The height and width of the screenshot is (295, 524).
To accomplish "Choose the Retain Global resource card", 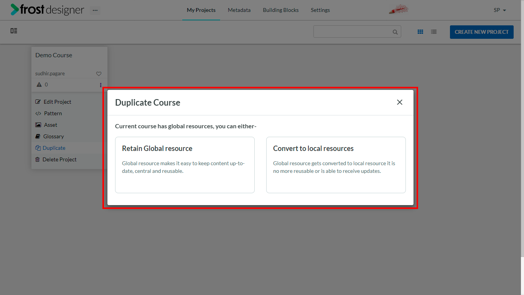I will click(x=185, y=165).
